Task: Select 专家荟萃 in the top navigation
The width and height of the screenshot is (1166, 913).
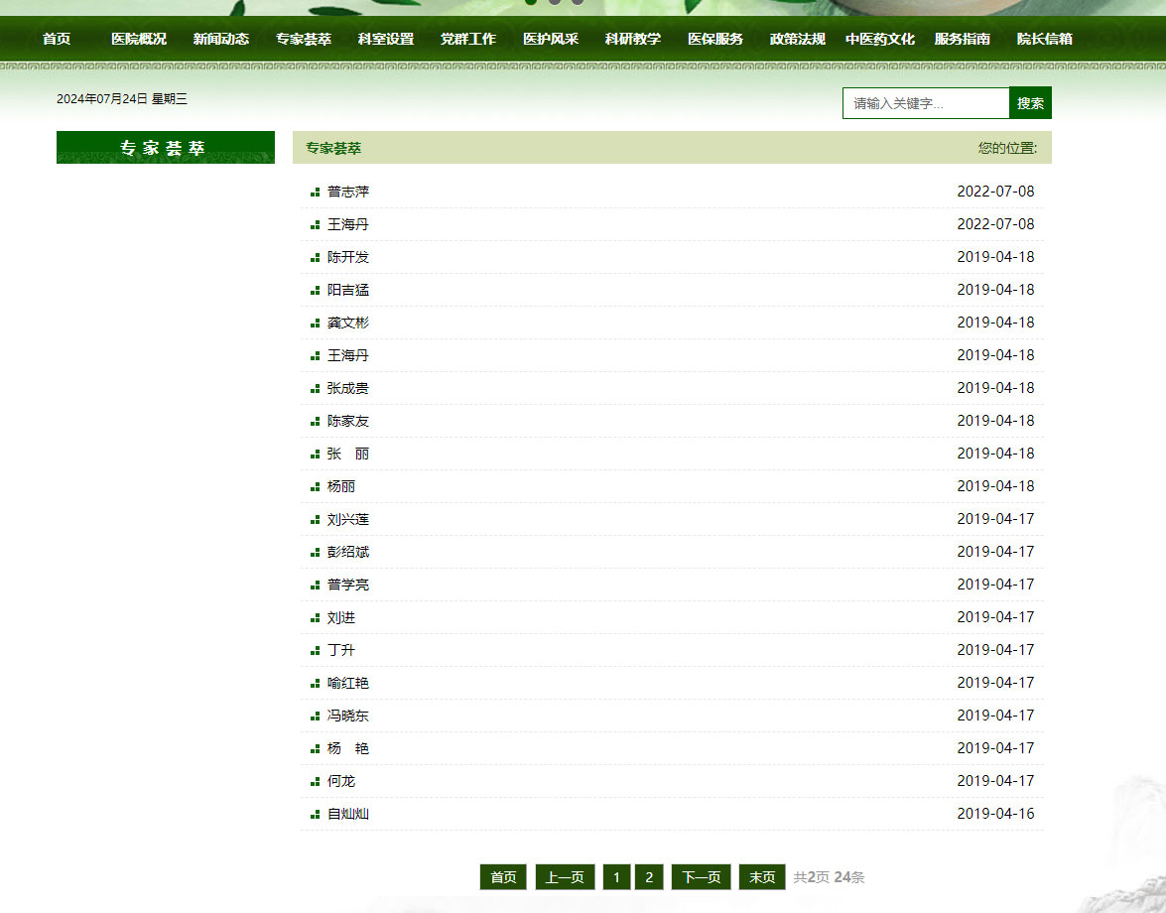Action: tap(304, 39)
